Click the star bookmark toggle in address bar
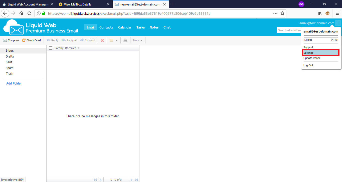The width and height of the screenshot is (342, 182). [282, 13]
